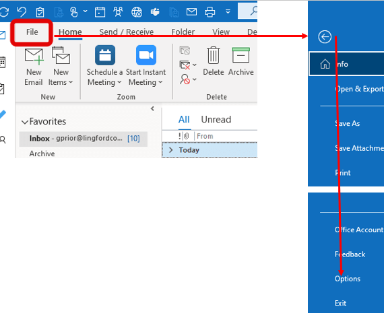Collapse folder pane with chevron arrow
Screen dimensions: 384x313
click(x=152, y=108)
